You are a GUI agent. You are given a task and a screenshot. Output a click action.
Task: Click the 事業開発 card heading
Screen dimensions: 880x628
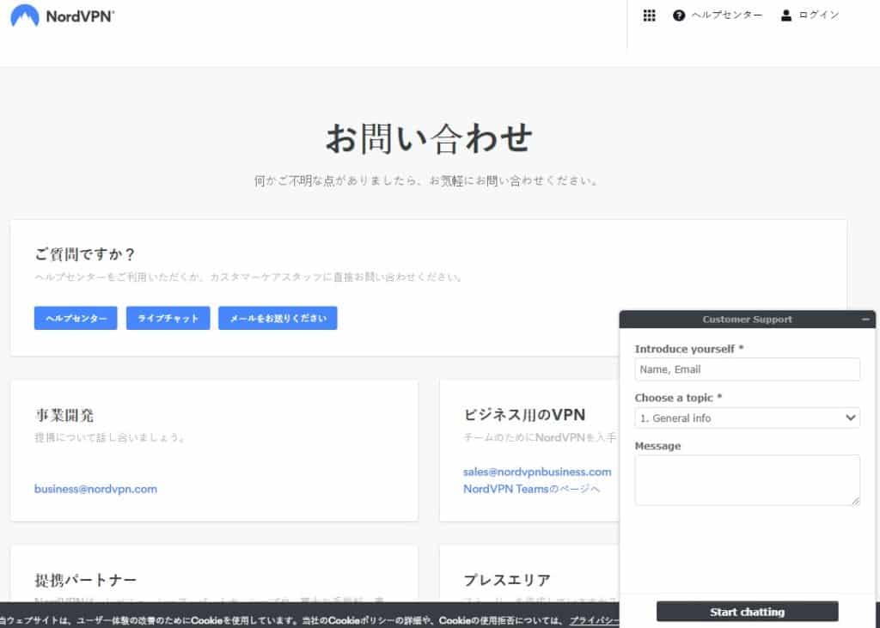64,415
